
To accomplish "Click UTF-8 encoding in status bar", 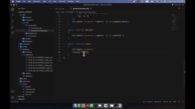I will point(165,102).
